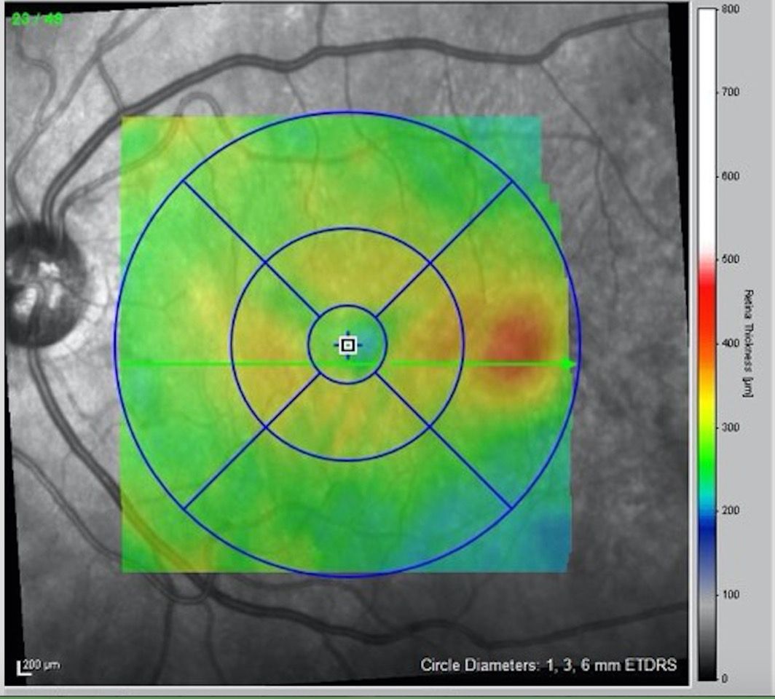This screenshot has height=699, width=775.
Task: Click the 400 value on thickness color scale
Action: pos(730,343)
